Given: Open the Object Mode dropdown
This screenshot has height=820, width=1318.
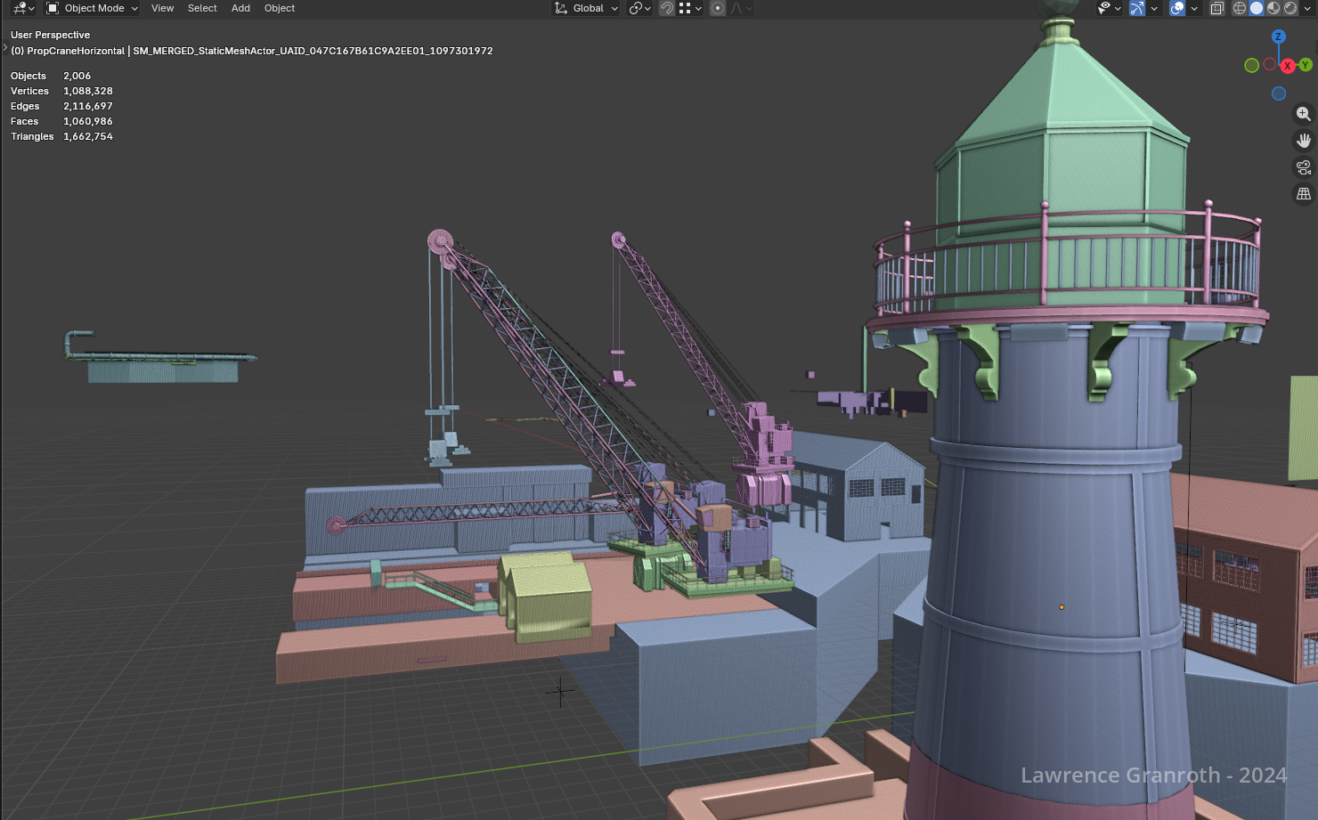Looking at the screenshot, I should tap(93, 8).
